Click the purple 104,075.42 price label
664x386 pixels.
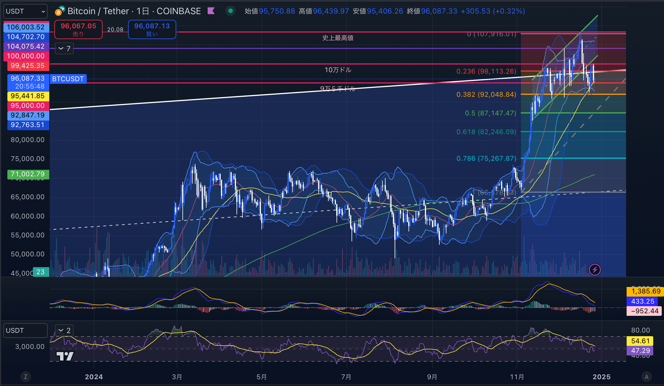[26, 46]
